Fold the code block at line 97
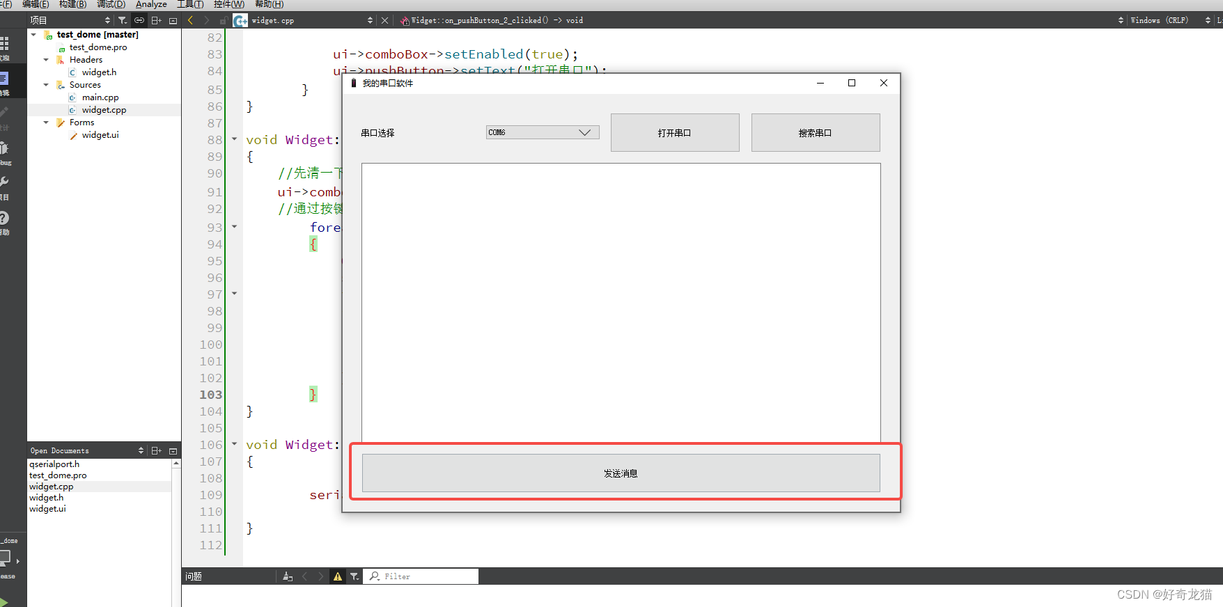Screen dimensions: 1223x607 [x=235, y=293]
